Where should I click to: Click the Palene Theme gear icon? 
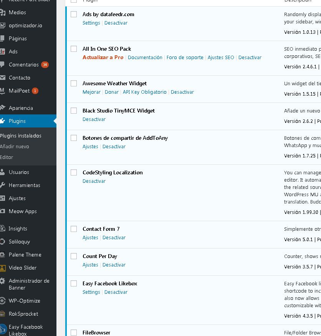(3, 255)
